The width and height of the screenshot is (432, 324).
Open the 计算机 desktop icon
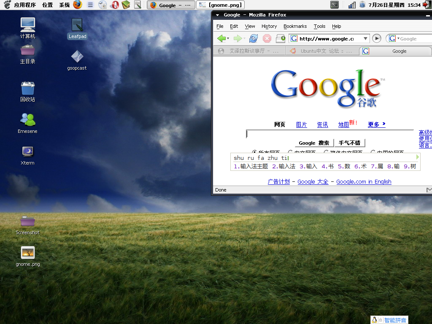coord(27,28)
